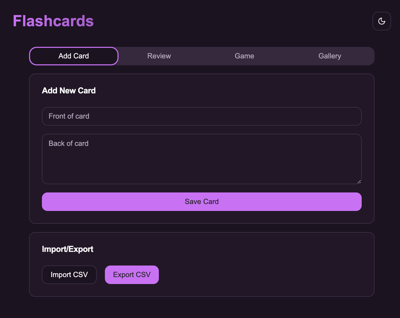The width and height of the screenshot is (400, 318).
Task: Click the purple Save Card bar
Action: [202, 202]
